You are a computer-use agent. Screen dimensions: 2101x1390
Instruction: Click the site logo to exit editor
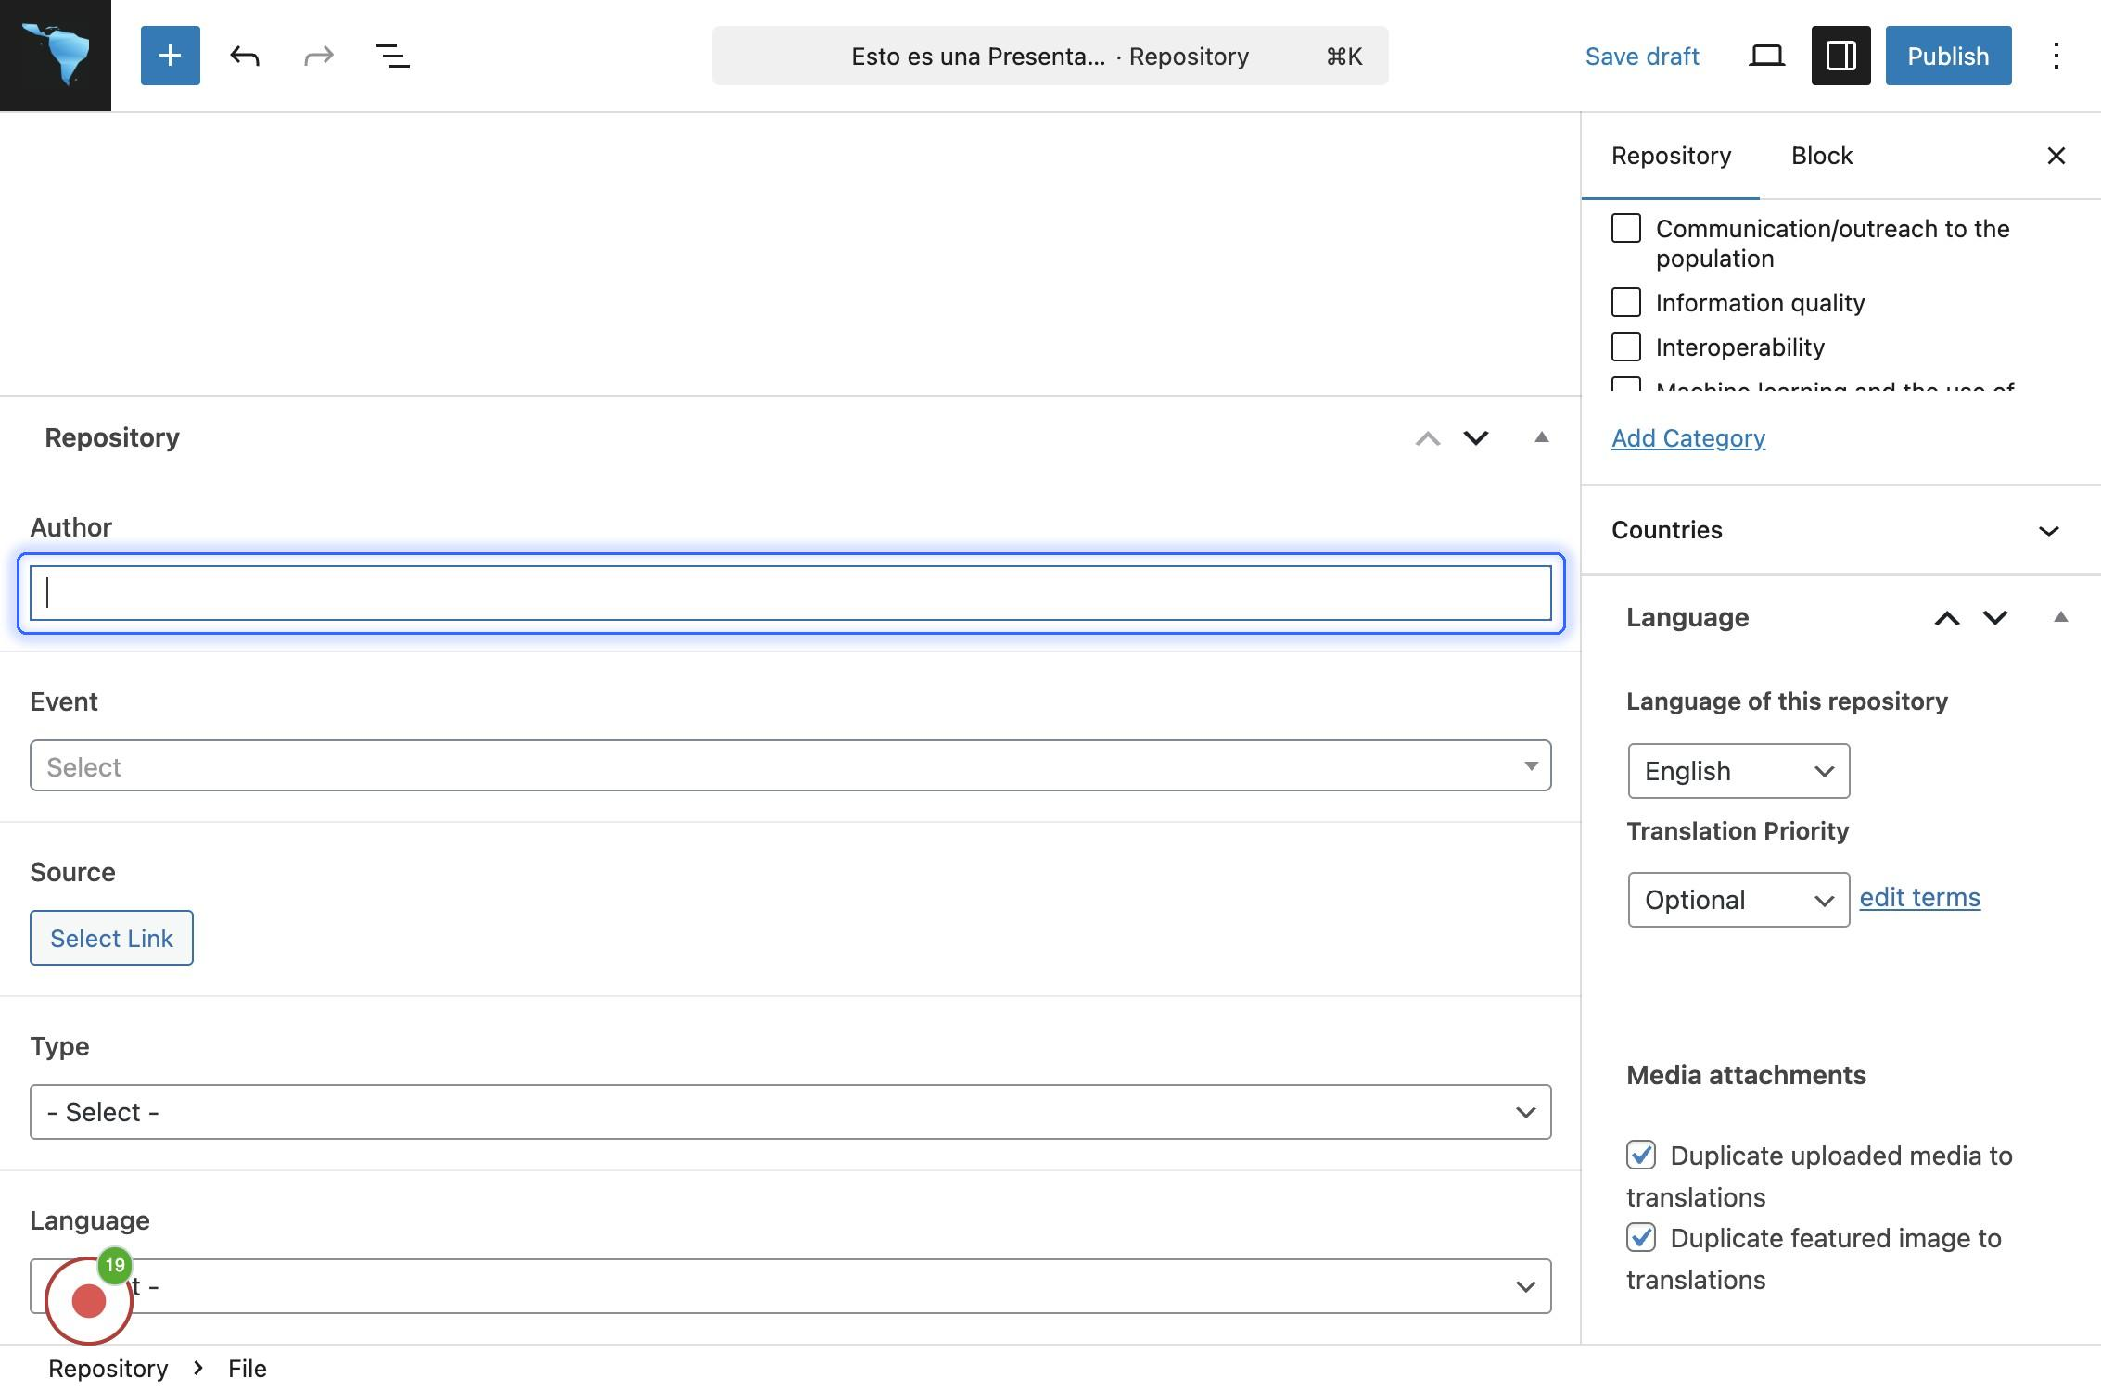[x=56, y=56]
